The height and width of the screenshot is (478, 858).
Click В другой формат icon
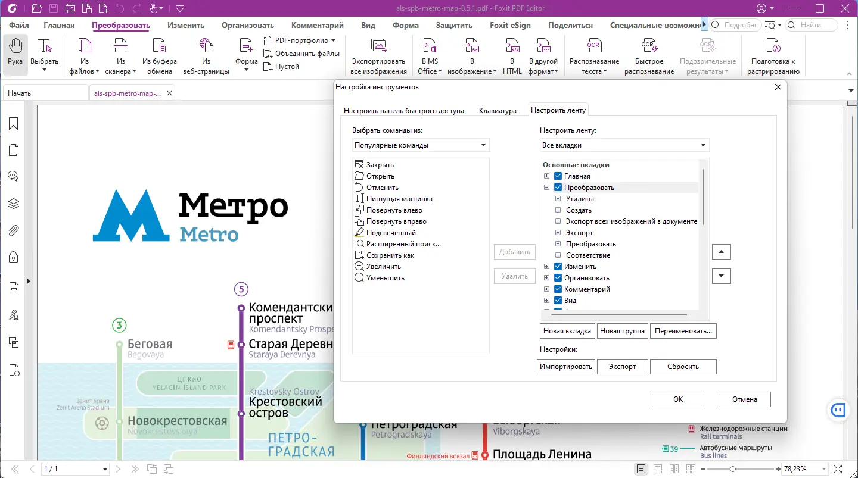[x=543, y=46]
